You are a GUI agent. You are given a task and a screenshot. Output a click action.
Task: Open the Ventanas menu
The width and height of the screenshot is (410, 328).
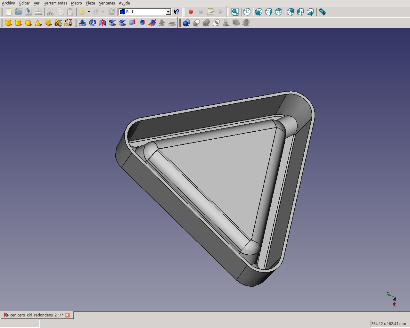107,3
